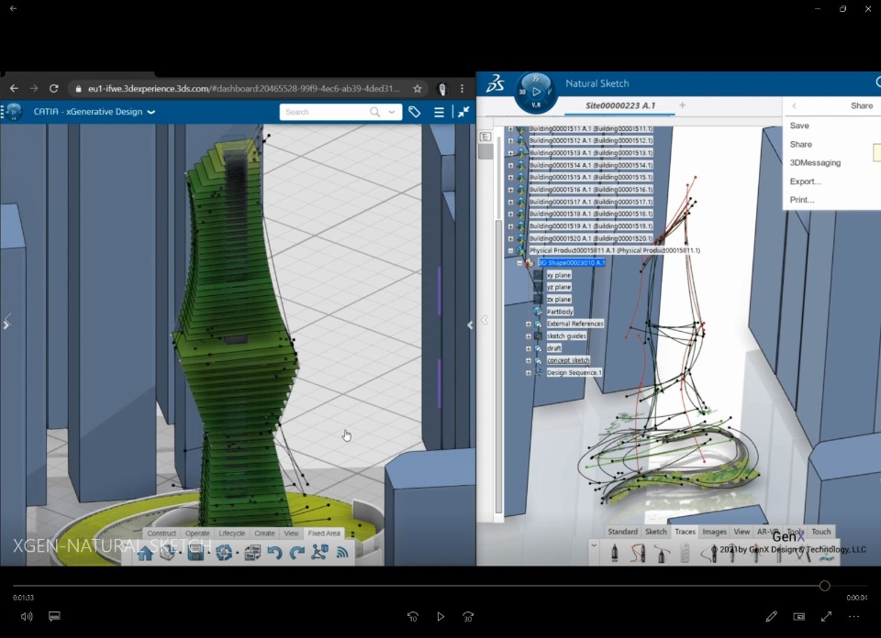
Task: Switch to Lifecycle tab
Action: (232, 533)
